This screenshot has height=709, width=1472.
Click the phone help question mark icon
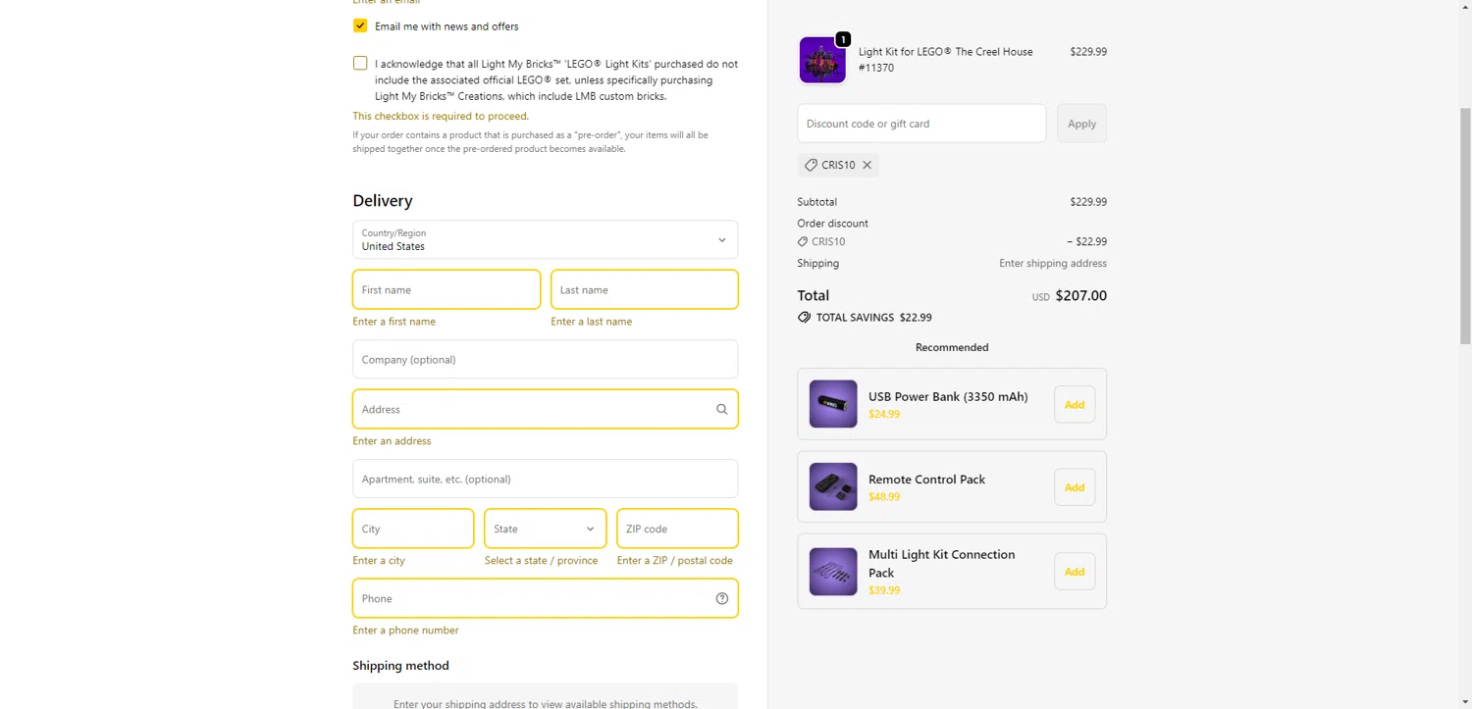[x=721, y=599]
